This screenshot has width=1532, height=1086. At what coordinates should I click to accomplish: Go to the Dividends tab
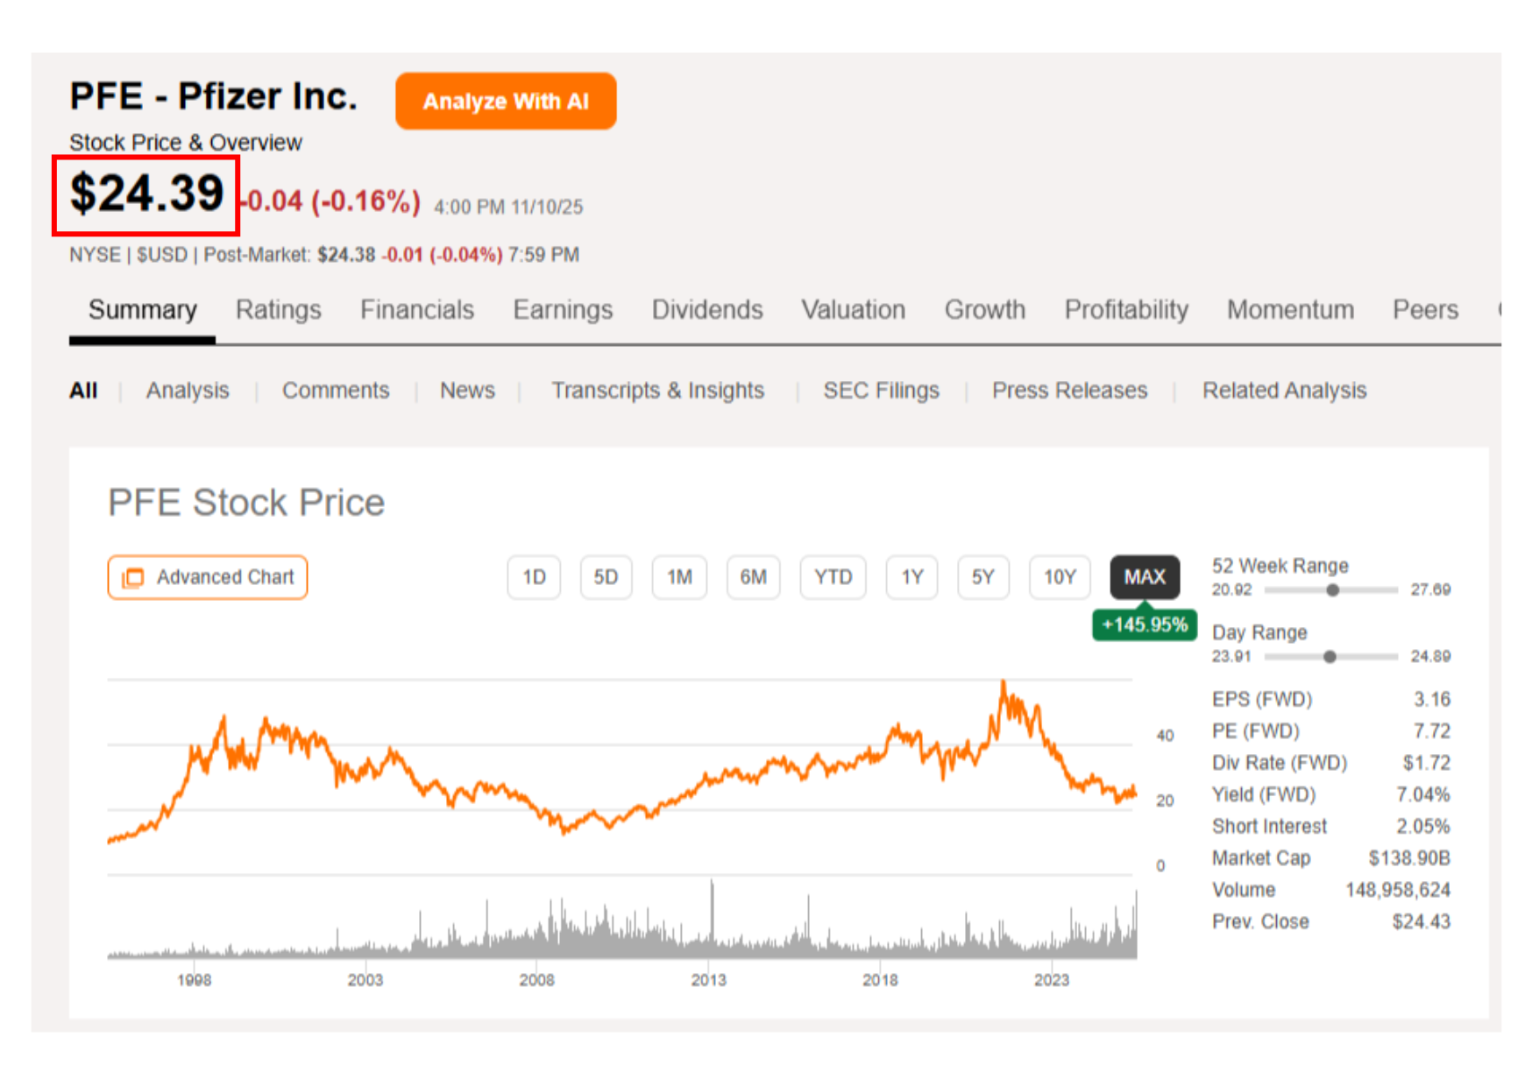tap(706, 310)
